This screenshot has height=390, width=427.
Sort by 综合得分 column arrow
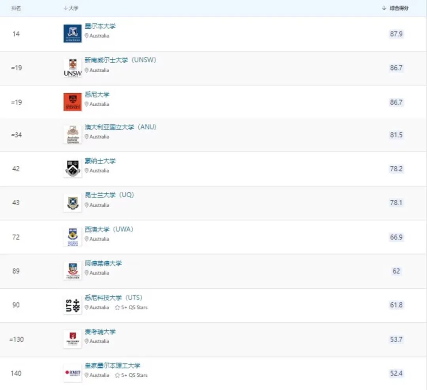[x=384, y=8]
